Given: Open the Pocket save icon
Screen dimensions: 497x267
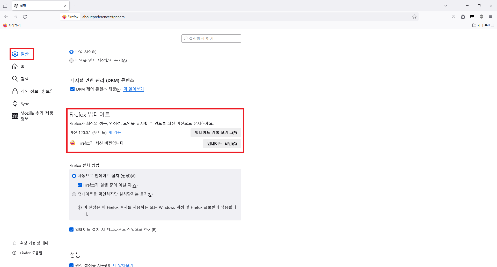Looking at the screenshot, I should 454,17.
